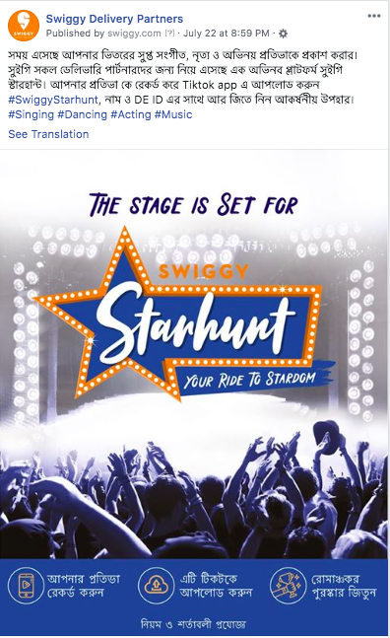The width and height of the screenshot is (390, 638).
Task: Click The Stage Is Set For headline
Action: 193,204
